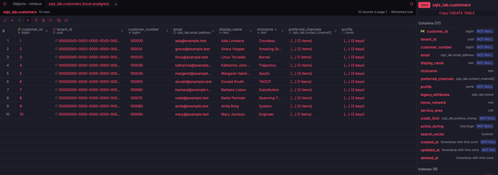Open tenant_id foreign key link for Linus Torvalds row

pos(56,57)
